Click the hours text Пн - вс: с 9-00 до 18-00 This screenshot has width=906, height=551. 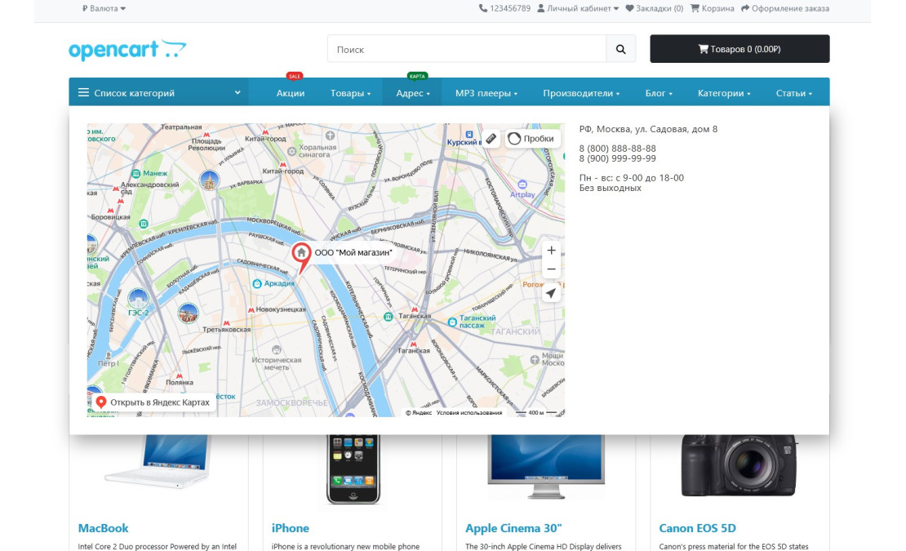pyautogui.click(x=632, y=178)
